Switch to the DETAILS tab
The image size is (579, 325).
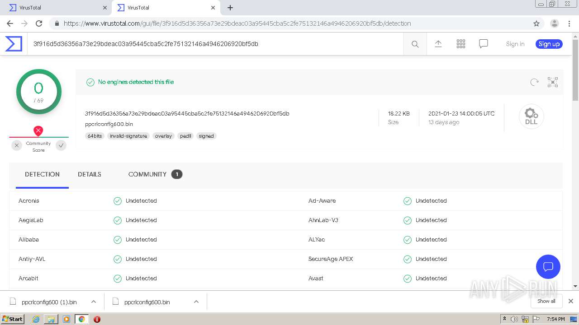90,174
